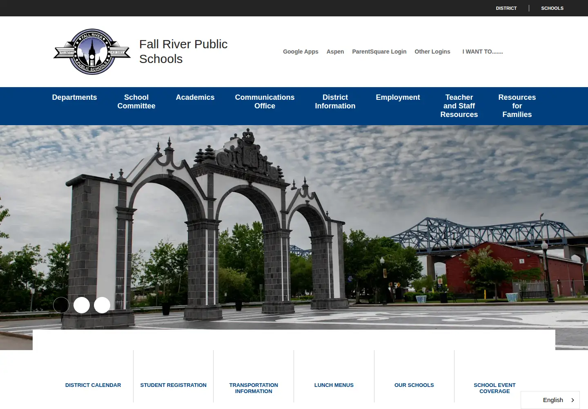Open Resources for Families menu
The height and width of the screenshot is (409, 588).
point(517,106)
